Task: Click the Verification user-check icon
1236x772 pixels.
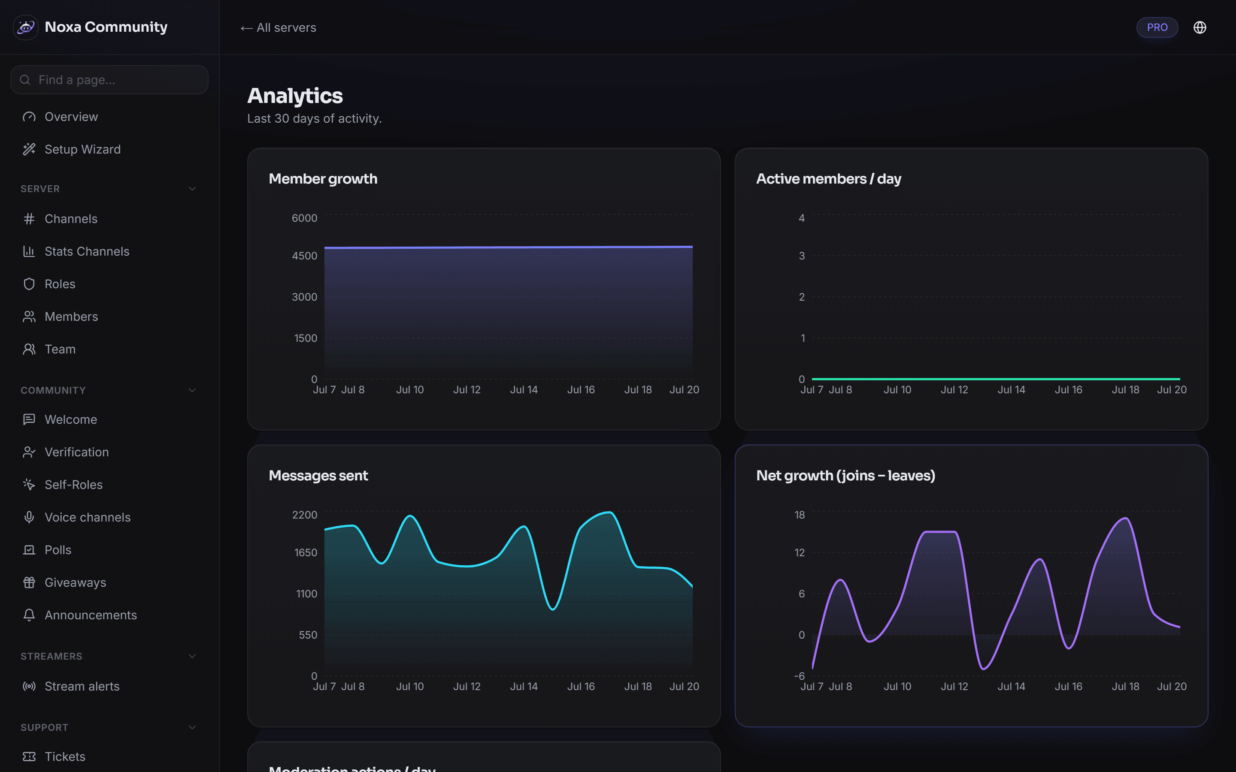Action: (x=29, y=452)
